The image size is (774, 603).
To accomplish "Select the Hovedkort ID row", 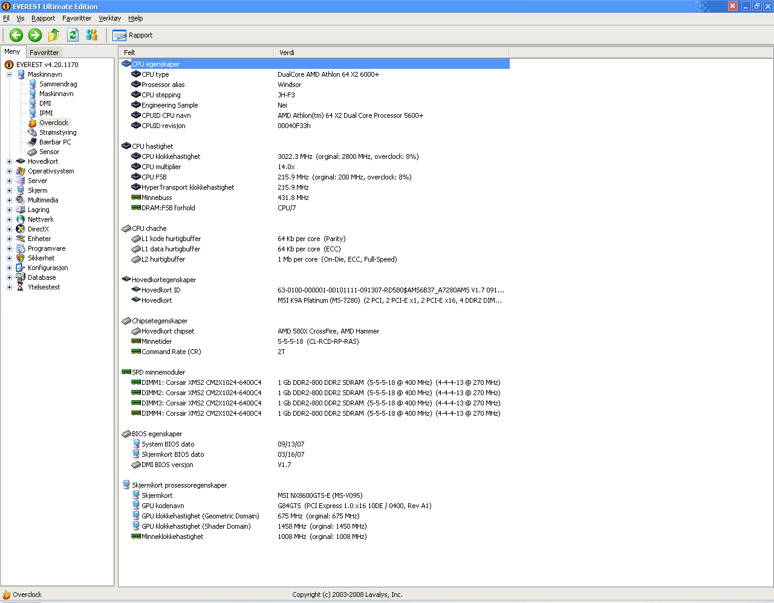I will tap(314, 290).
